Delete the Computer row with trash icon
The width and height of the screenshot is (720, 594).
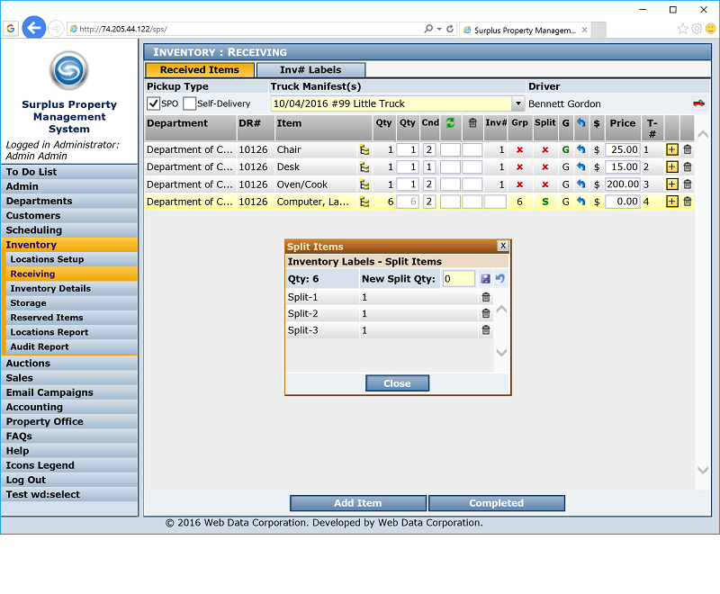(x=688, y=201)
